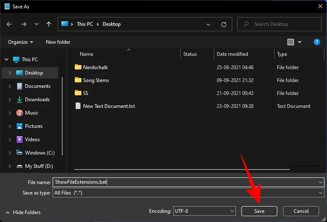Open the Encoding UTF-8 dropdown
327x222 pixels.
pos(204,211)
